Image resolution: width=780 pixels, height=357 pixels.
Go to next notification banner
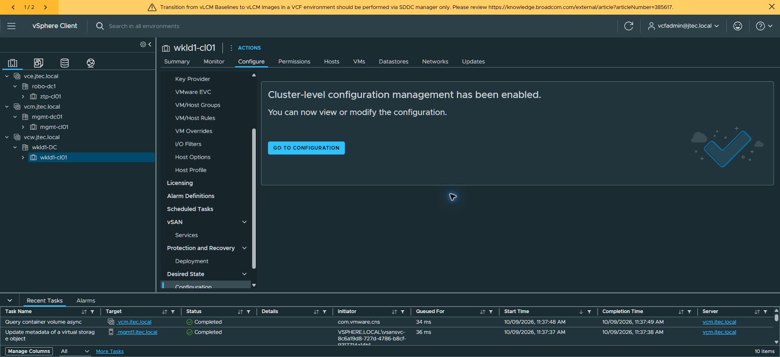[x=45, y=7]
